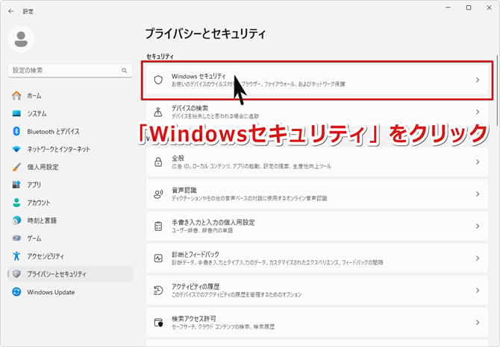Select アクセシビリティ in the sidebar
Viewport: 500px width, 347px height.
[x=70, y=255]
